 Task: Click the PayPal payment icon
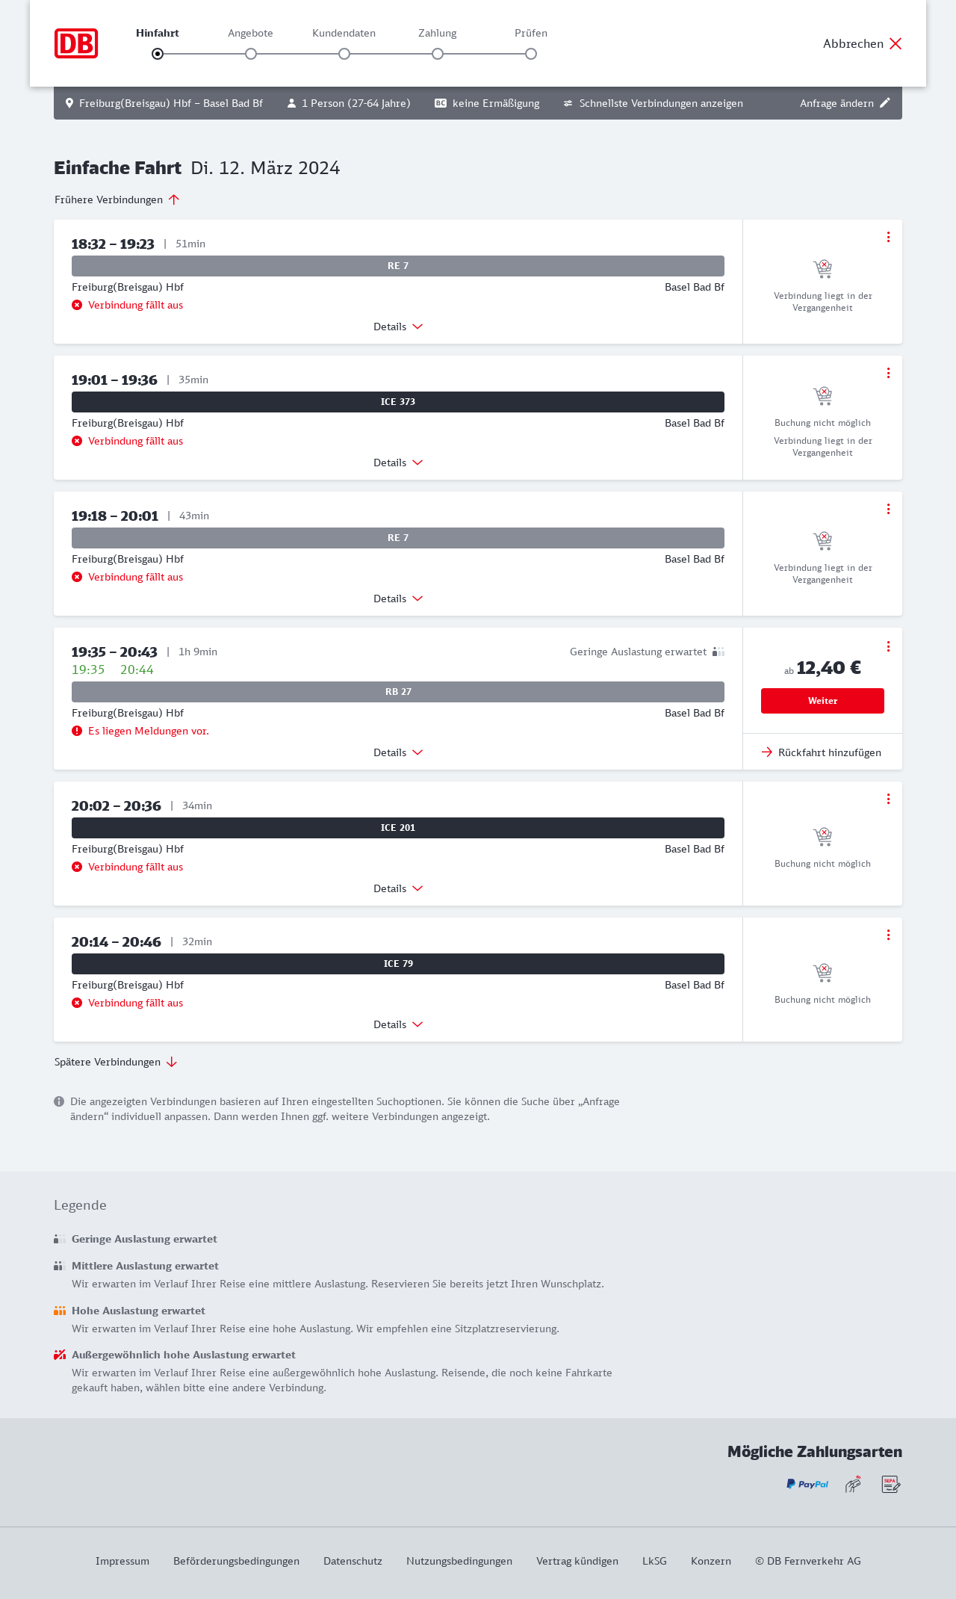tap(807, 1485)
